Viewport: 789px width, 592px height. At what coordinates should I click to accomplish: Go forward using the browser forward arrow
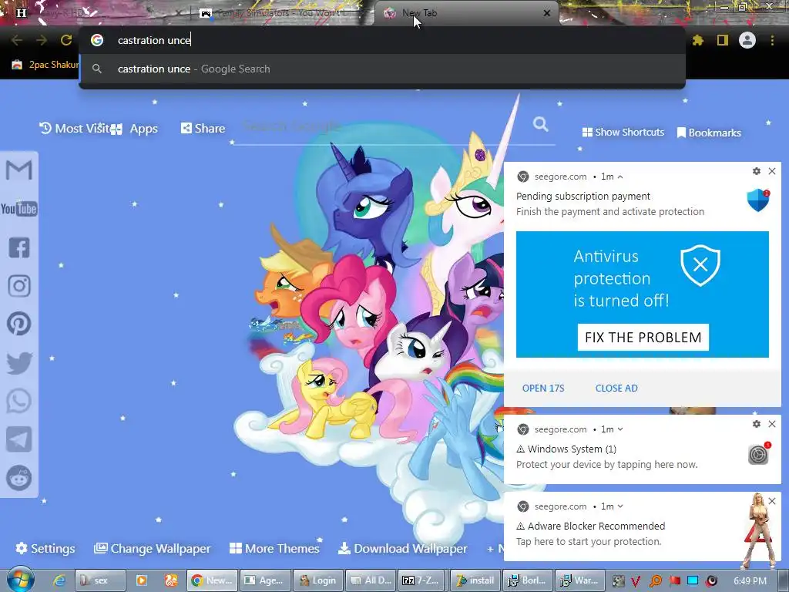42,40
